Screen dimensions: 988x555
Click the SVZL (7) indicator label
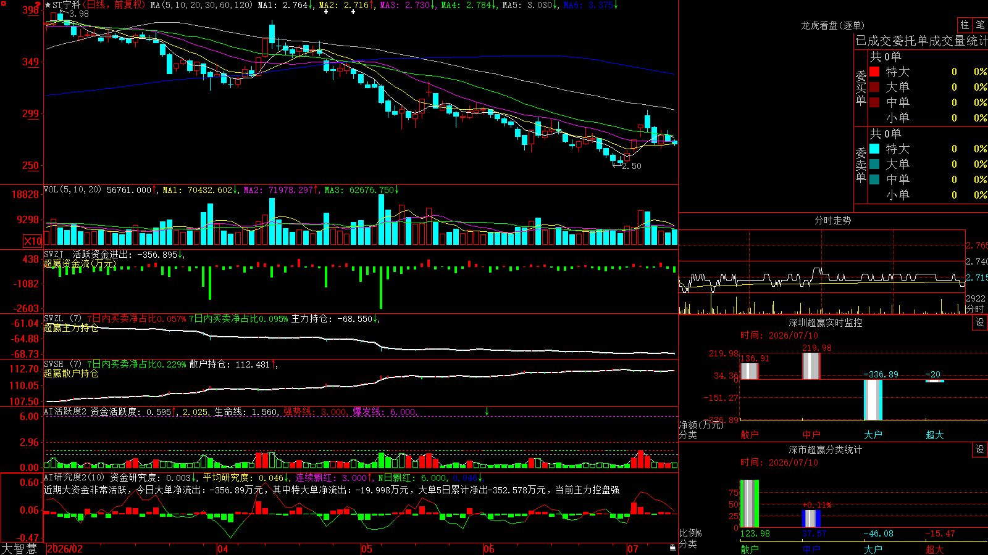[62, 319]
